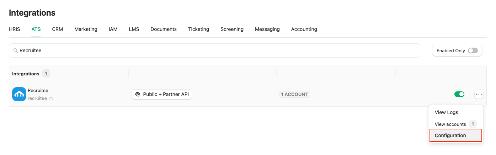Click the Recruitee cloud logo icon

coord(19,94)
